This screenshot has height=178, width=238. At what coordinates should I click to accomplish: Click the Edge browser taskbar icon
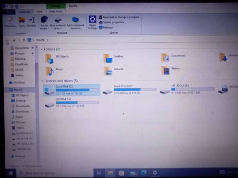coord(144,173)
